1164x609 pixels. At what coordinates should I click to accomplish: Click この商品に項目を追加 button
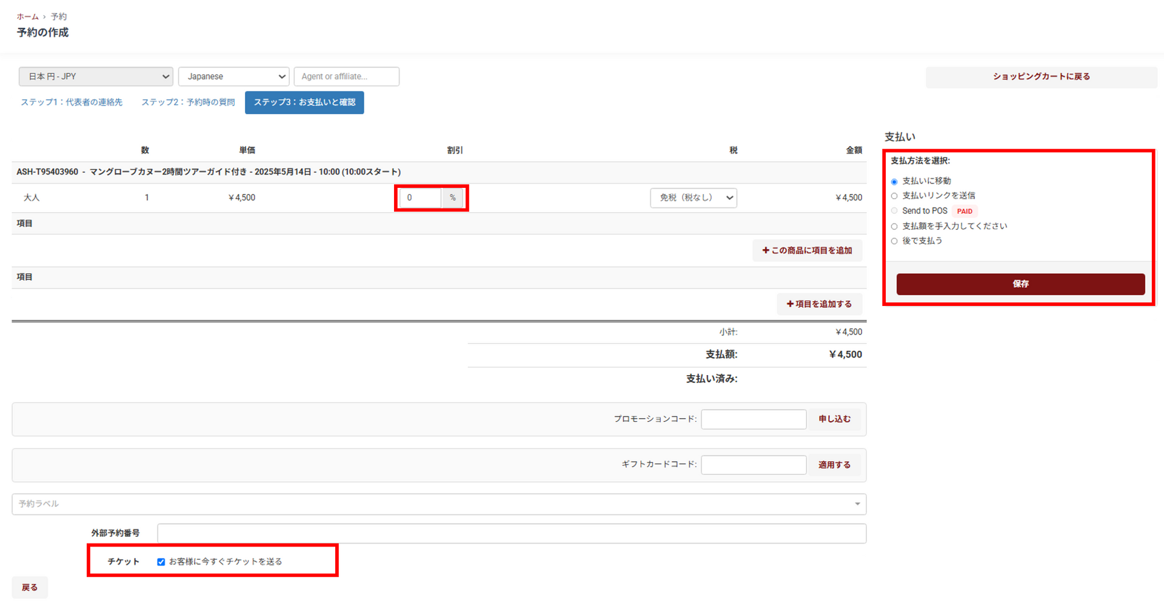tap(807, 250)
